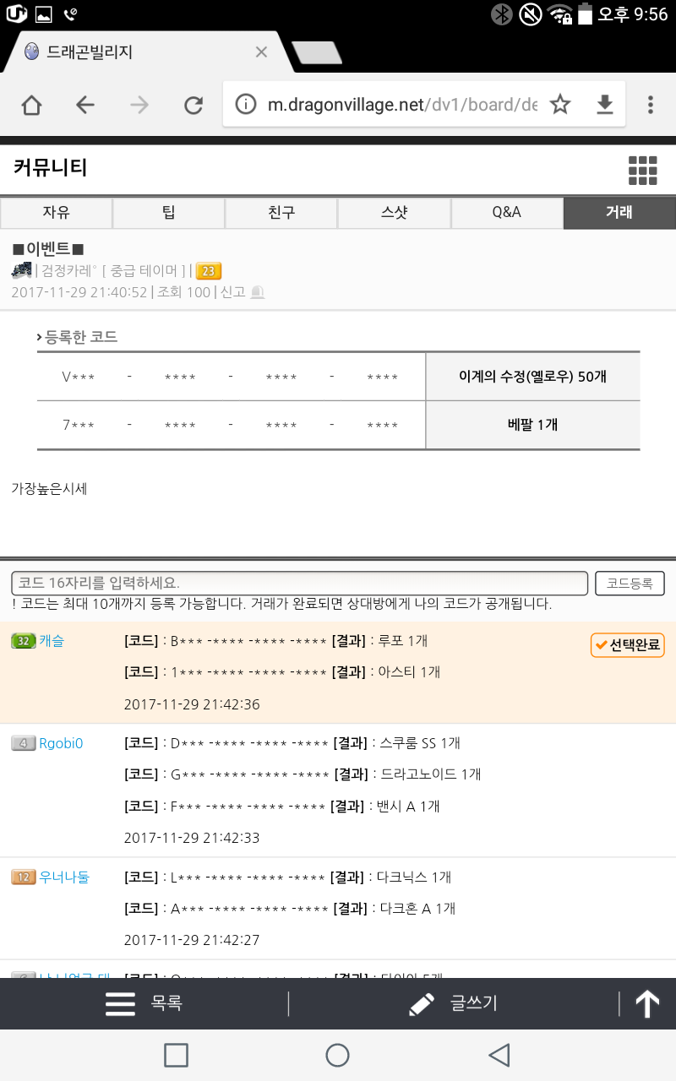Viewport: 676px width, 1081px height.
Task: Open the Q&A board tab
Action: click(x=507, y=213)
